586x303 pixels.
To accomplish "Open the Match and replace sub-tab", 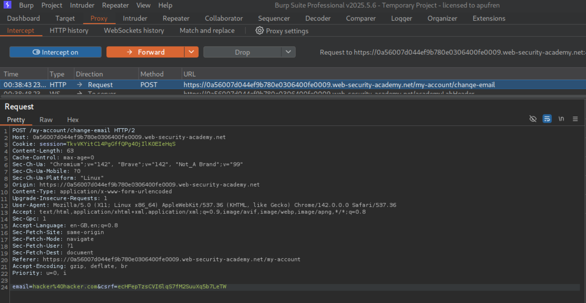I will [x=207, y=30].
